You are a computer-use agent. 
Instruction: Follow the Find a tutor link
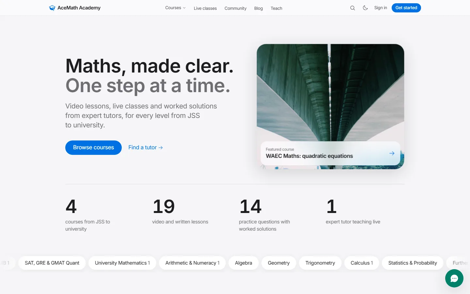point(146,148)
